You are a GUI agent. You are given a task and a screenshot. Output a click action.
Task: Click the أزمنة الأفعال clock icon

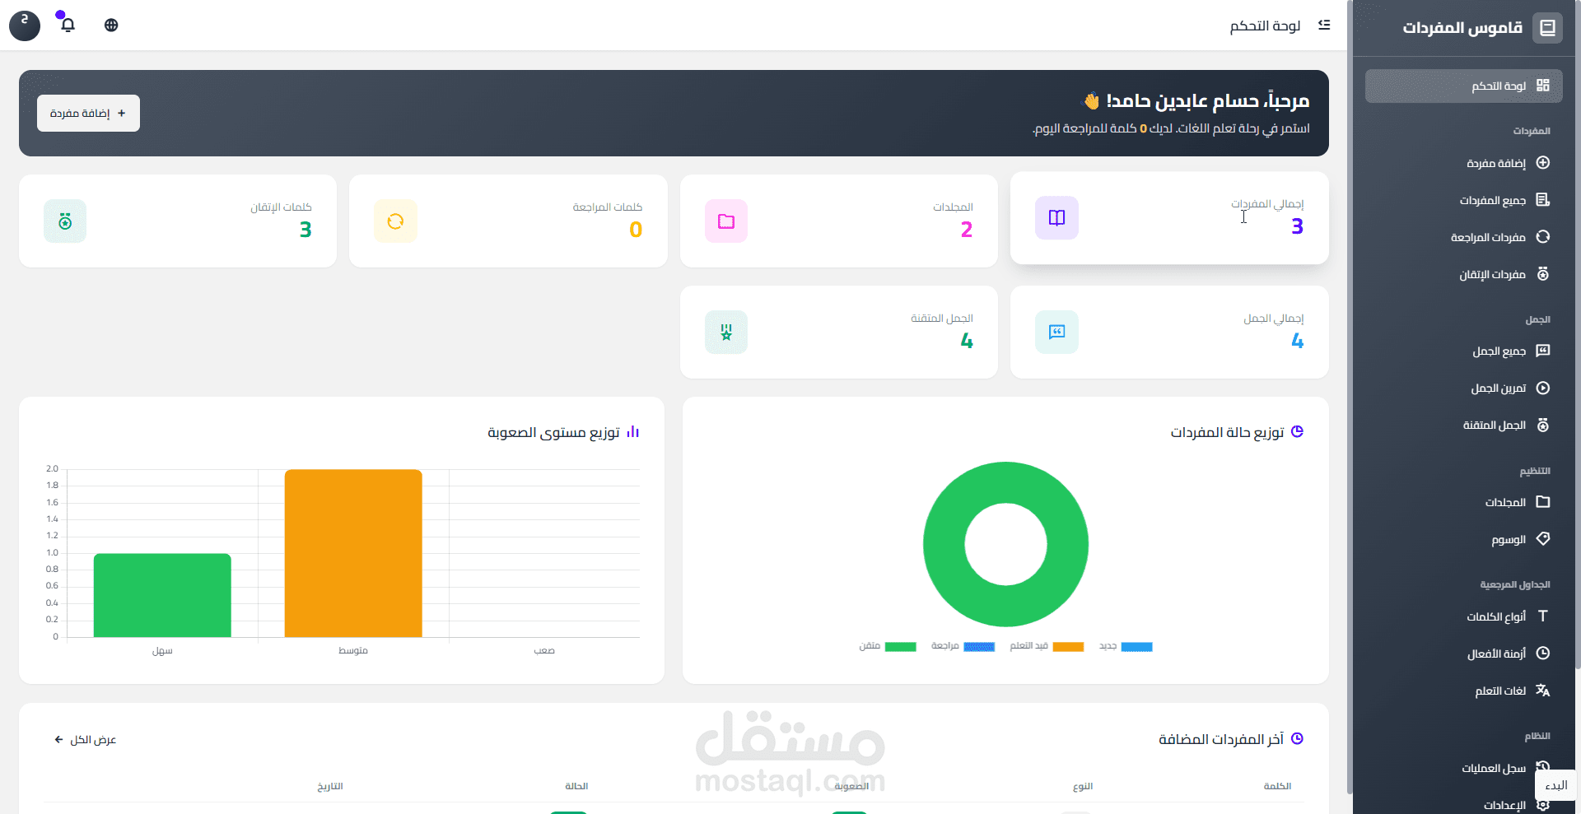(x=1543, y=653)
